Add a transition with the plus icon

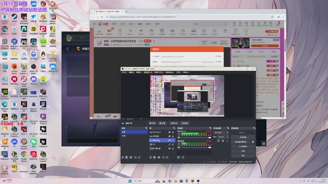(219, 141)
